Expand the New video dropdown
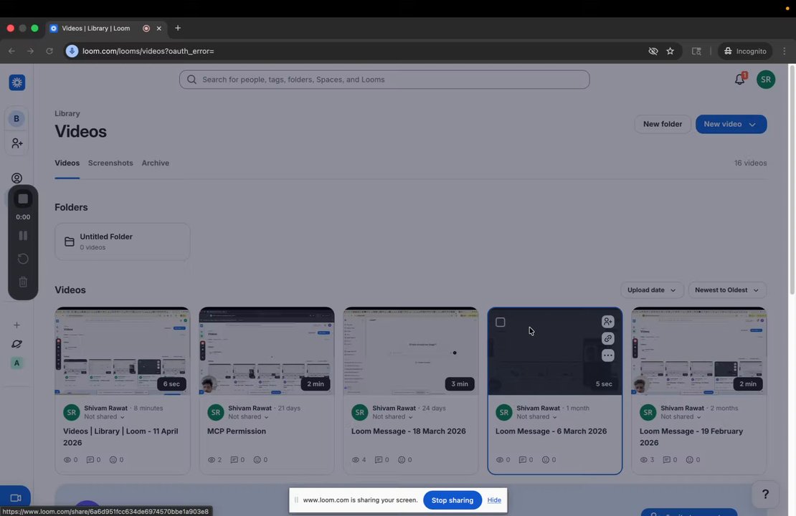Viewport: 796px width, 516px height. pyautogui.click(x=752, y=124)
